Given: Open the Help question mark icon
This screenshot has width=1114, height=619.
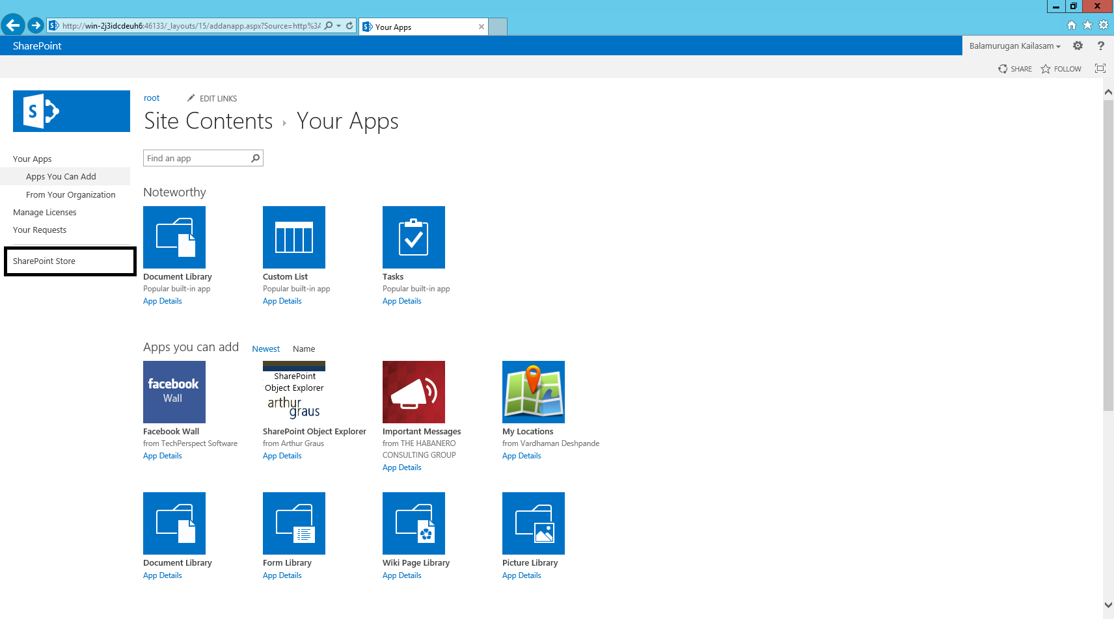Looking at the screenshot, I should tap(1100, 46).
